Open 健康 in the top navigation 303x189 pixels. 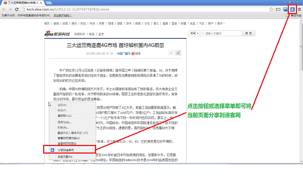165,24
